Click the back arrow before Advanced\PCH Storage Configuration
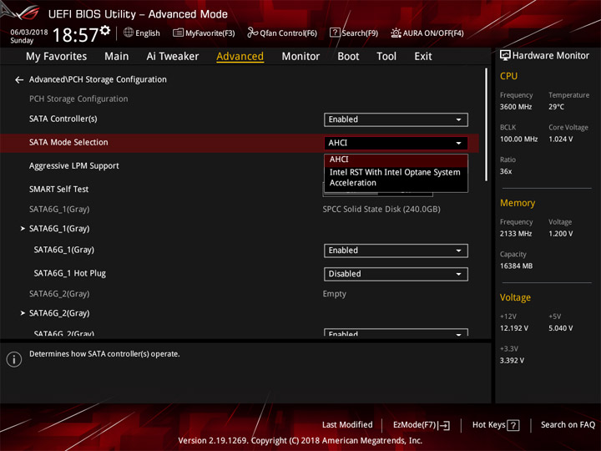Viewport: 601px width, 451px height. [x=18, y=80]
